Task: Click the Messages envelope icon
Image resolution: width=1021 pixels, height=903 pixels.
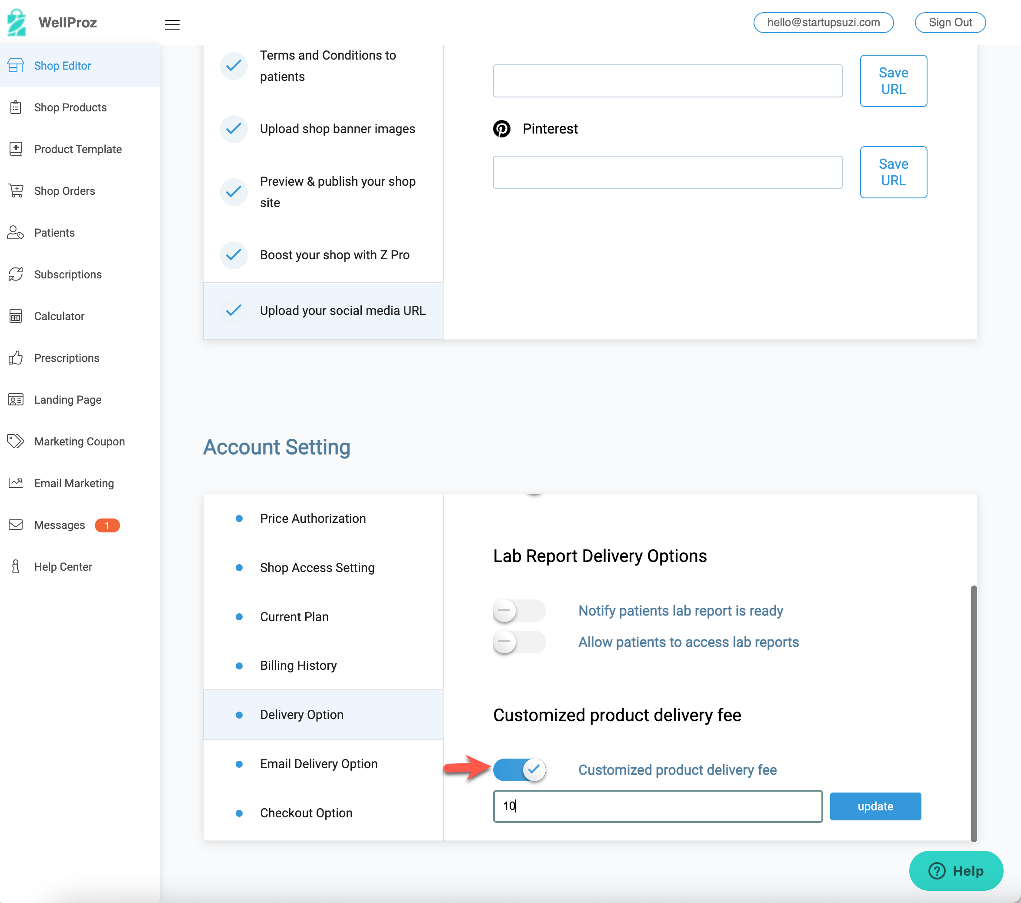Action: point(16,525)
